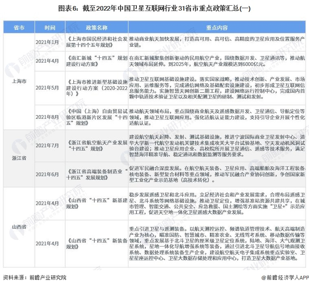Click content starting "重点引进卫星与遥测装备"

pyautogui.click(x=217, y=244)
